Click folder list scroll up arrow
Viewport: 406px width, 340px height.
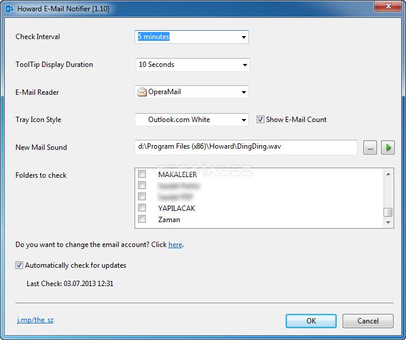(388, 174)
